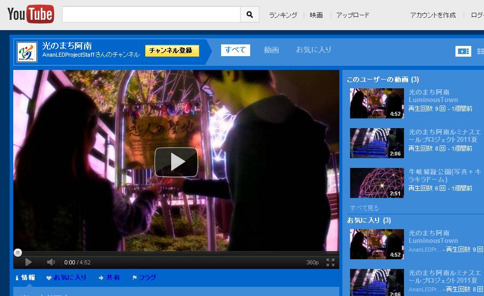Select the お気に入り channel tab
The height and width of the screenshot is (296, 484).
coord(314,50)
